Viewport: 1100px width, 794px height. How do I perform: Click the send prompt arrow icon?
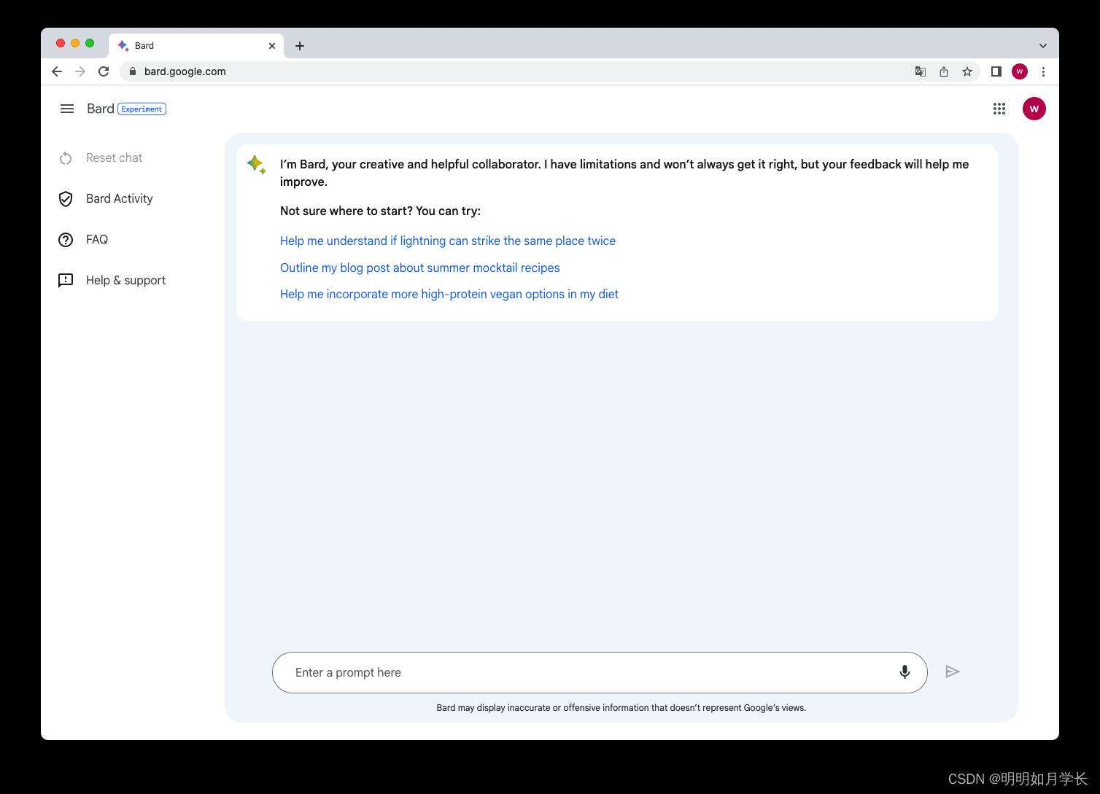pyautogui.click(x=953, y=672)
